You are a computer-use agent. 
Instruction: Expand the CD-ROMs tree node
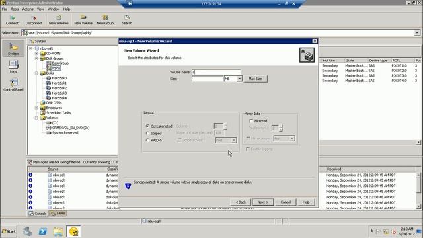click(x=37, y=53)
